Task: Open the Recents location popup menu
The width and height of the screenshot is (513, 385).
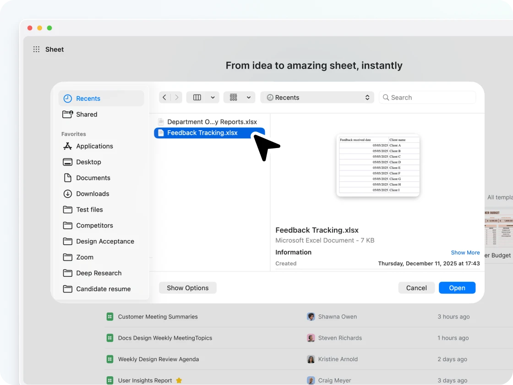Action: point(317,98)
